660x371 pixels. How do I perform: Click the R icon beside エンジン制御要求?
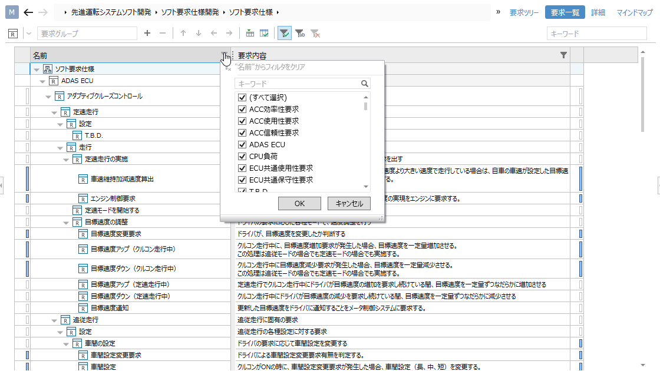click(83, 198)
